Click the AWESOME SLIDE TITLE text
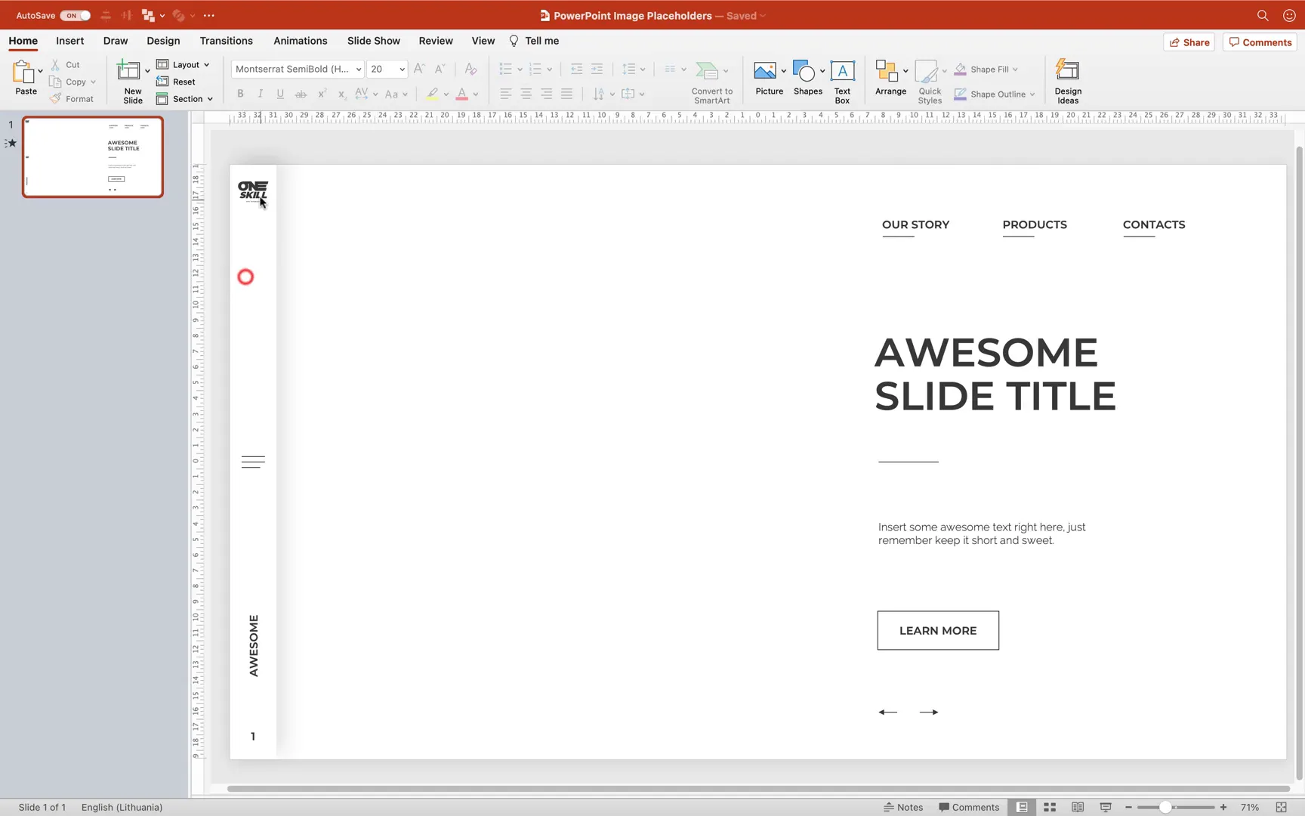This screenshot has height=816, width=1305. point(995,374)
